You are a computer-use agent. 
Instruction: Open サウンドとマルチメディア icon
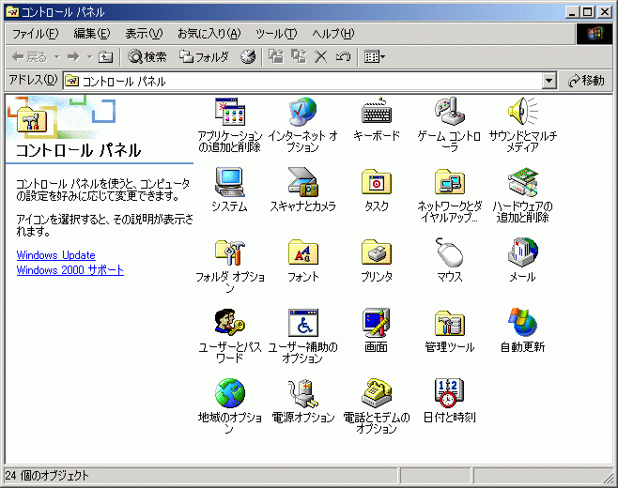522,113
